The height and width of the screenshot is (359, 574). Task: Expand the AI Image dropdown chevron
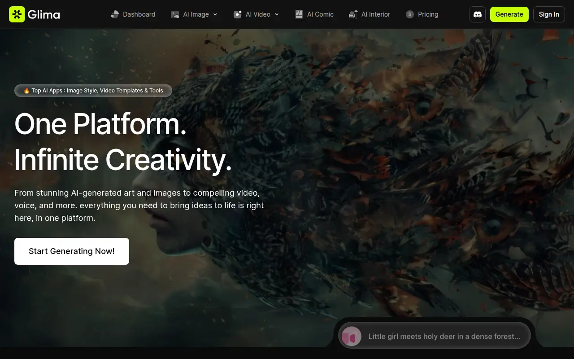(x=215, y=14)
